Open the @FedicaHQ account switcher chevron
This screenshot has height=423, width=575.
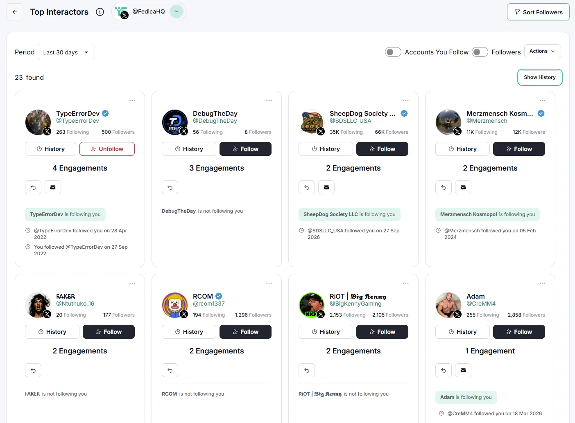pyautogui.click(x=177, y=11)
